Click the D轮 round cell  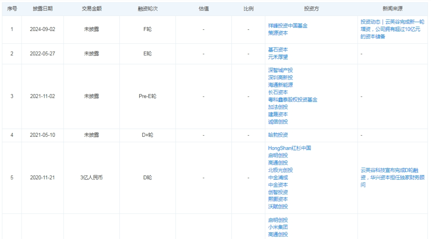148,178
